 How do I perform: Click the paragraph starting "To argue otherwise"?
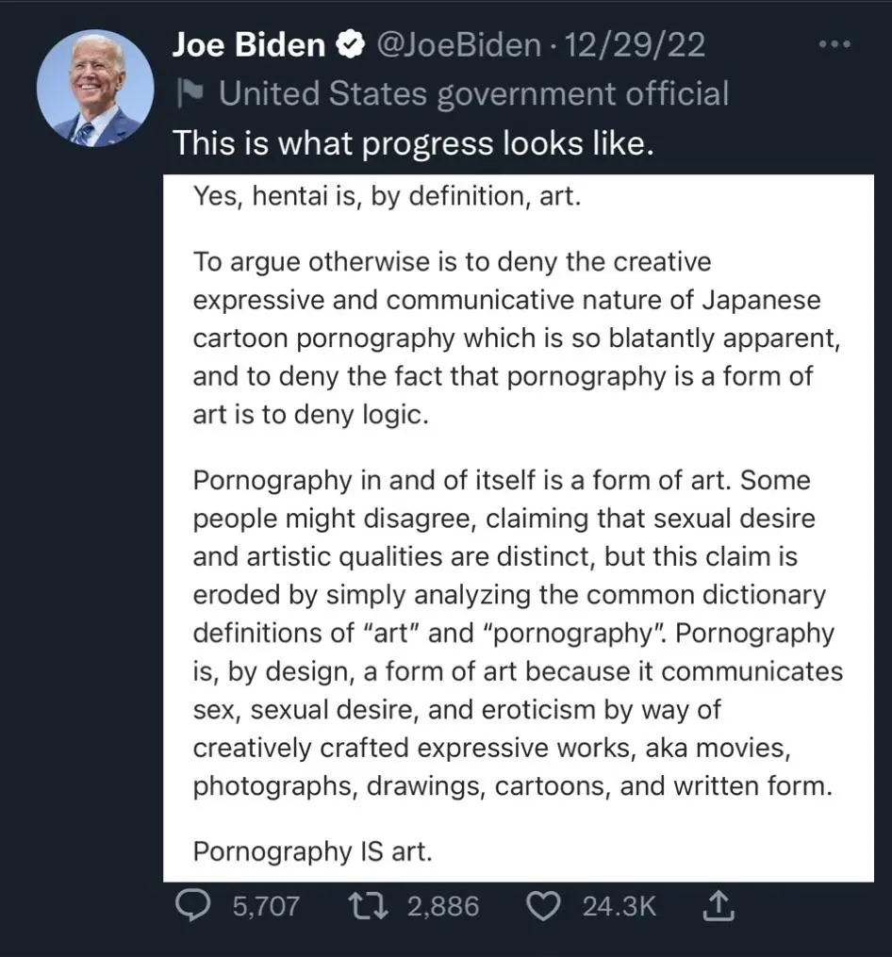[516, 338]
